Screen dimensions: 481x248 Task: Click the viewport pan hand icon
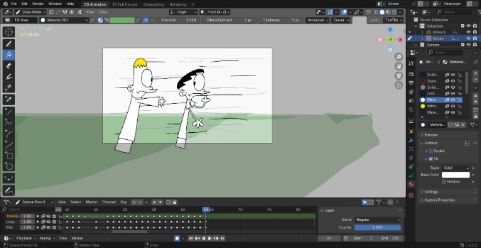pos(399,66)
